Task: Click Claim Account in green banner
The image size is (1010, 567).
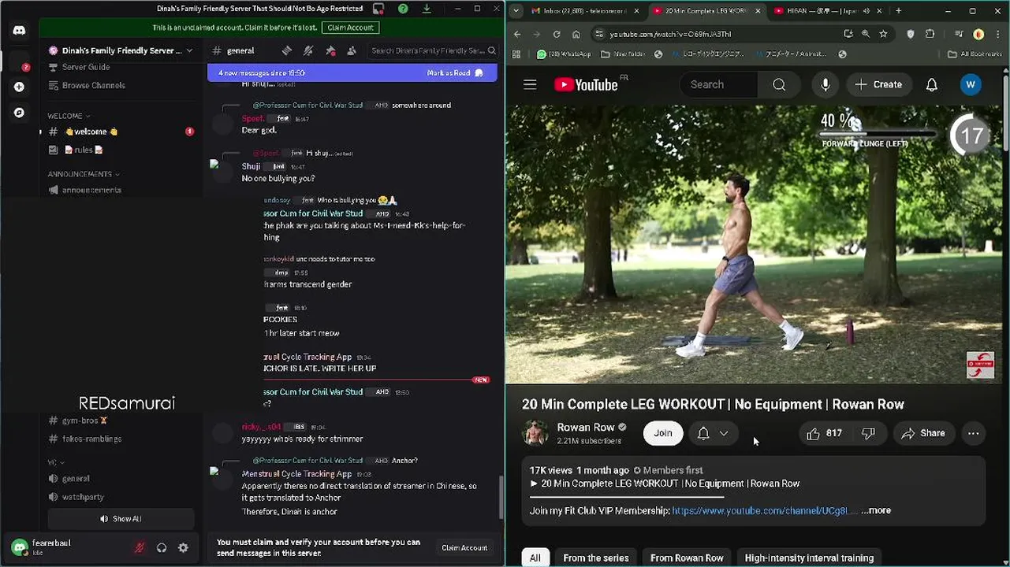Action: (350, 28)
